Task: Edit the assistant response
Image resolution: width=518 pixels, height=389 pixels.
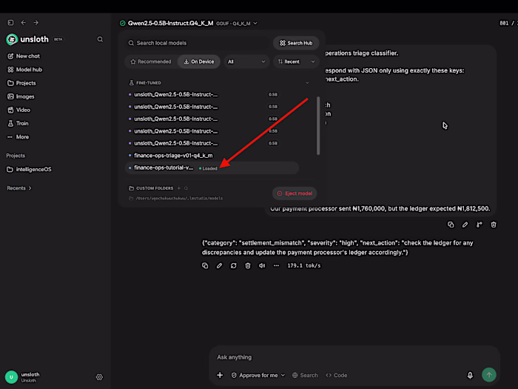Action: pos(219,265)
